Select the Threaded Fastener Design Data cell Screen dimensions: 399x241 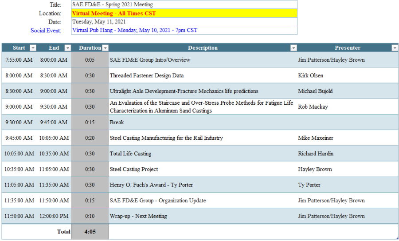click(x=147, y=75)
